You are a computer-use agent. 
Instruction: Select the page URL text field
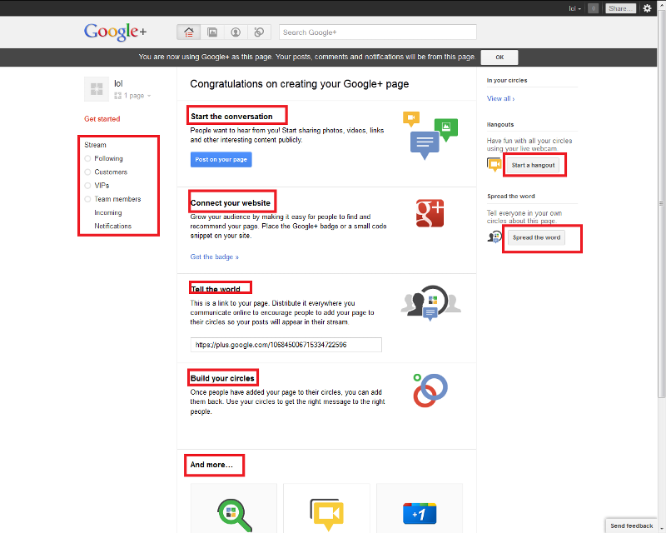[286, 345]
